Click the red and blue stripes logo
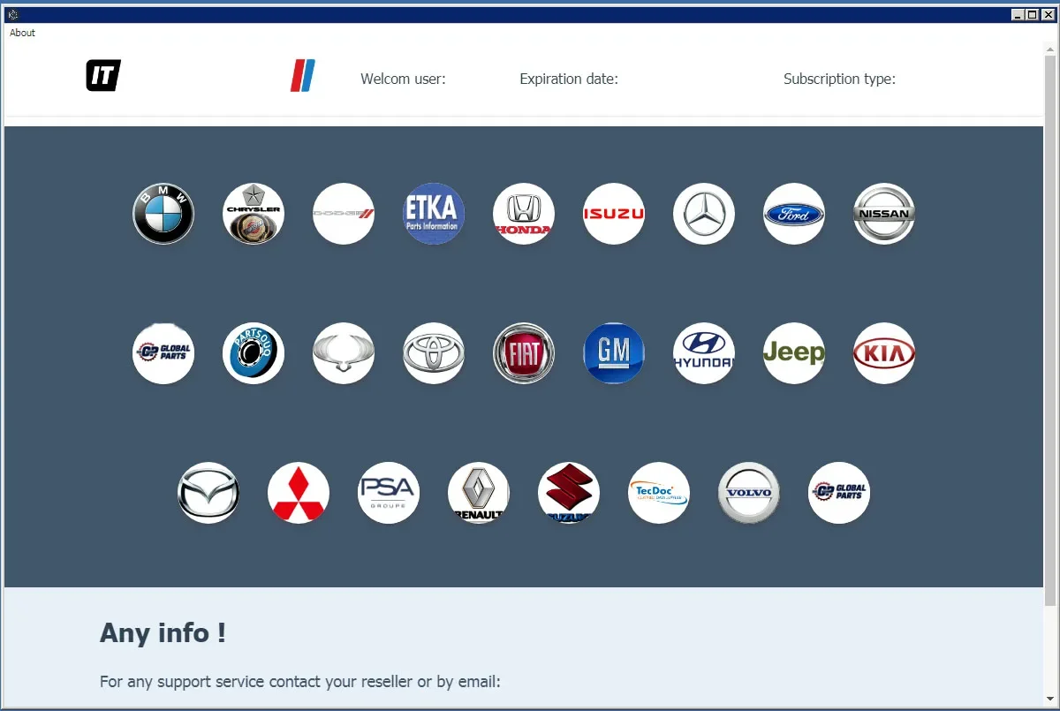1060x711 pixels. coord(303,76)
